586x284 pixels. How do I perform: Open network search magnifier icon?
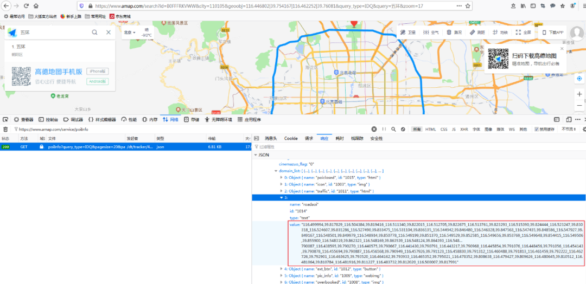(393, 129)
